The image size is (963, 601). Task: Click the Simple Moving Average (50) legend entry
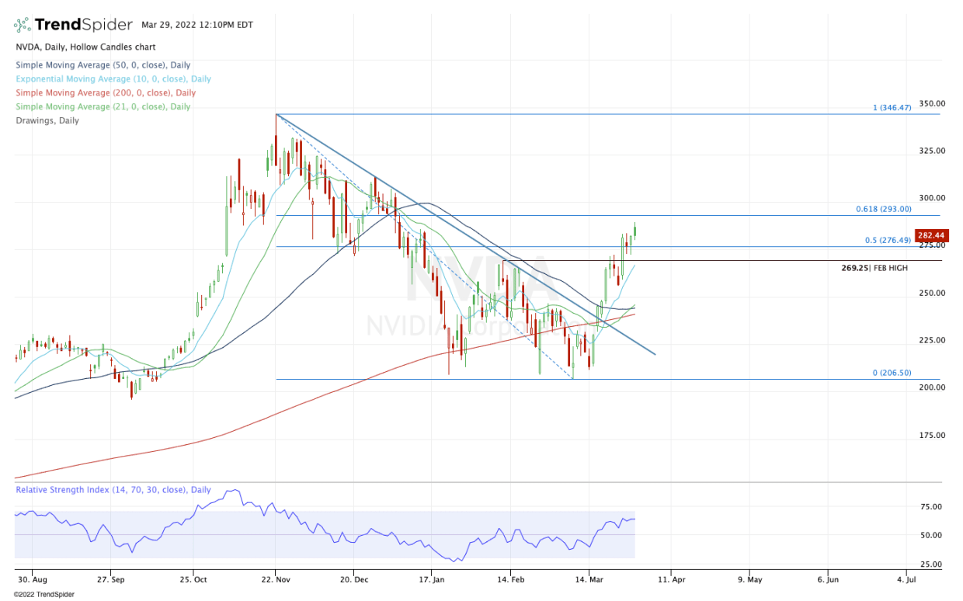[103, 65]
